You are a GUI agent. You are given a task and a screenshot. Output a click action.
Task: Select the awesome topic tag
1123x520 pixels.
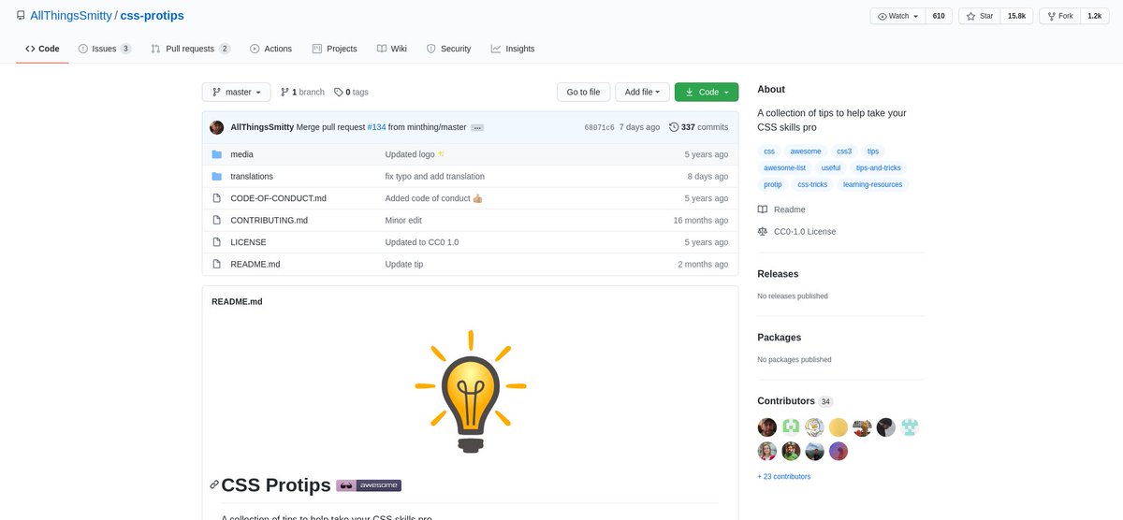pyautogui.click(x=806, y=151)
